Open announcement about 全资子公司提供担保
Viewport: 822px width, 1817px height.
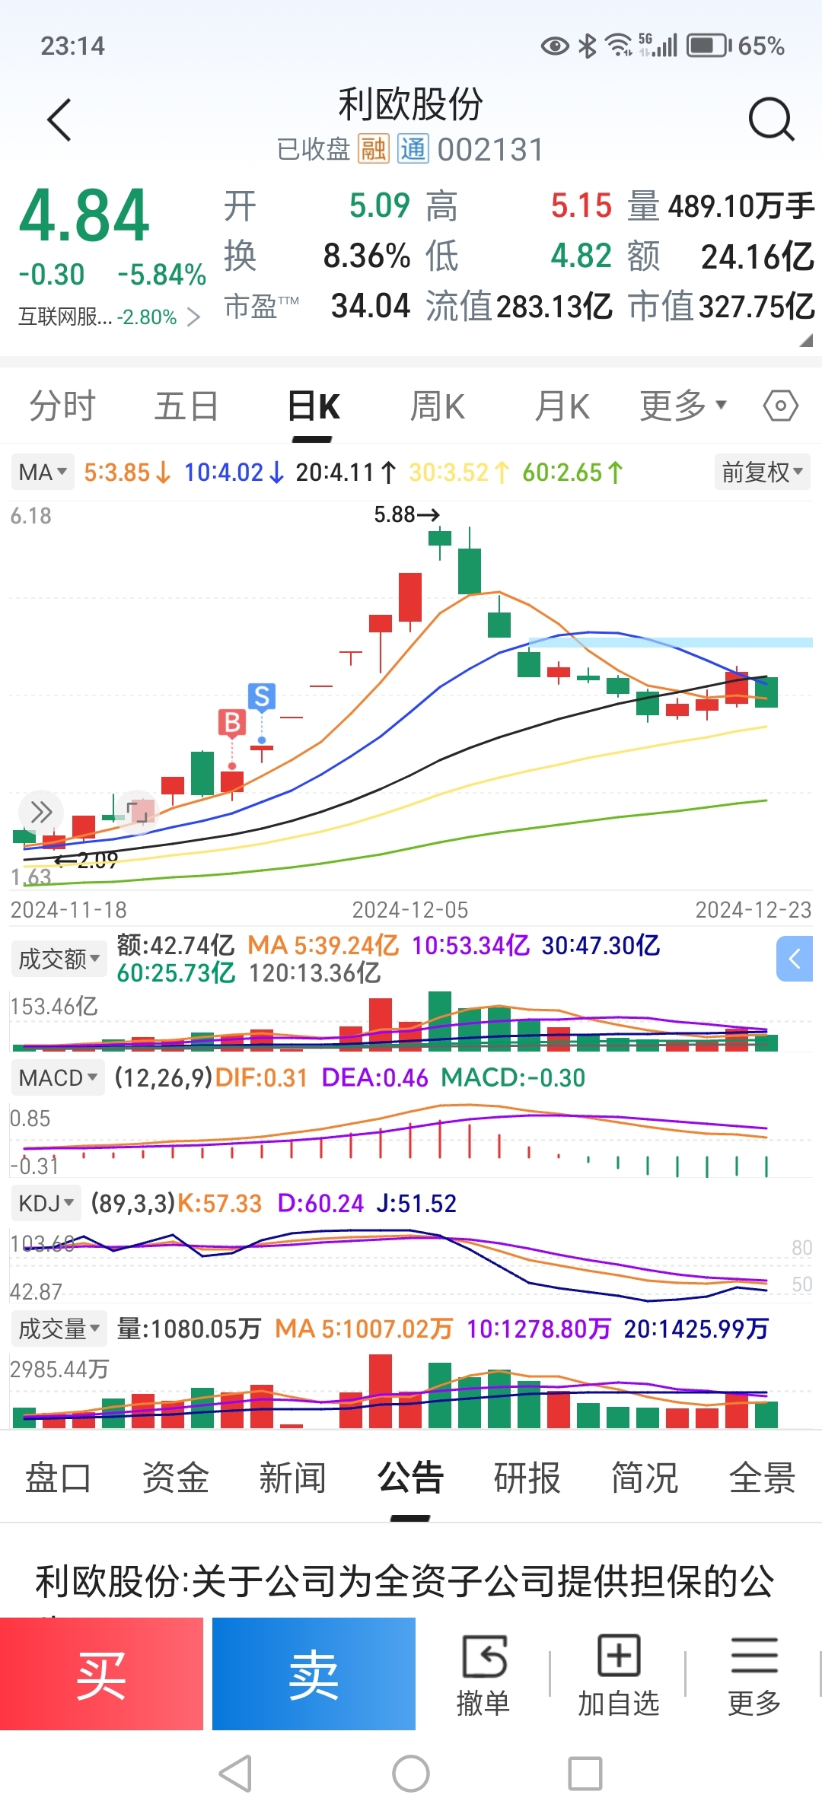pyautogui.click(x=404, y=1582)
